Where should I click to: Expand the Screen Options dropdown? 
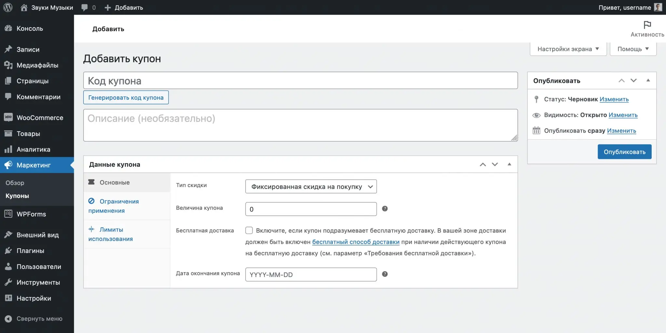(568, 49)
